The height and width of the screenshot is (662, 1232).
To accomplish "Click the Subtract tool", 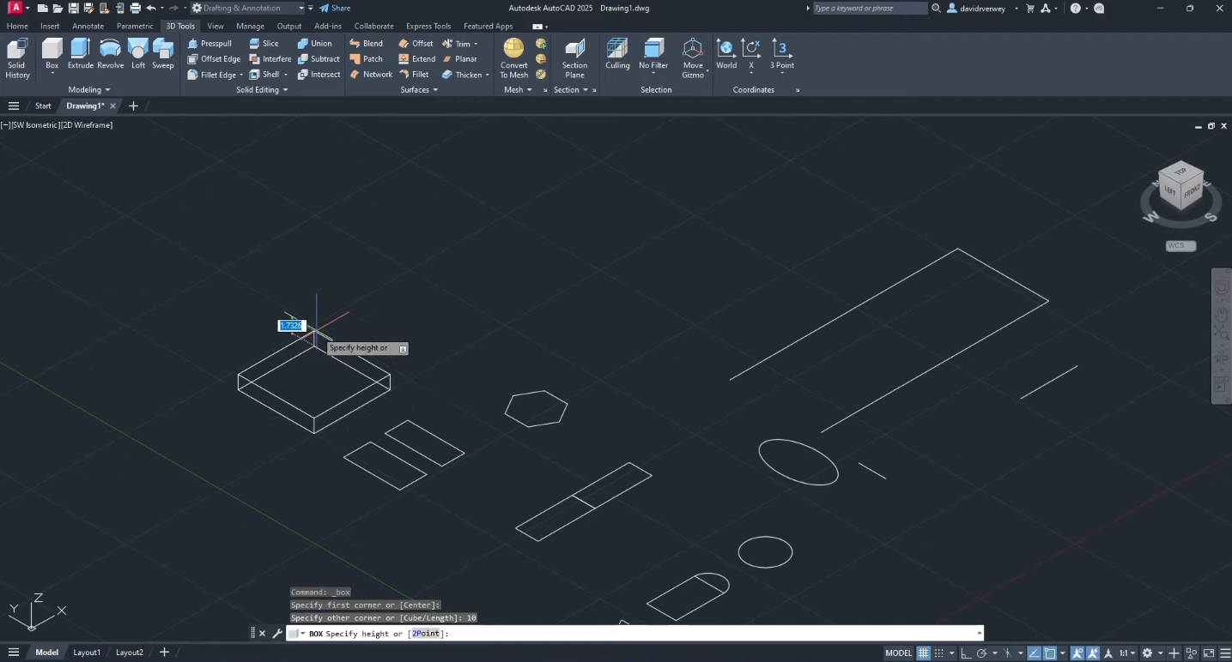I will (x=319, y=58).
